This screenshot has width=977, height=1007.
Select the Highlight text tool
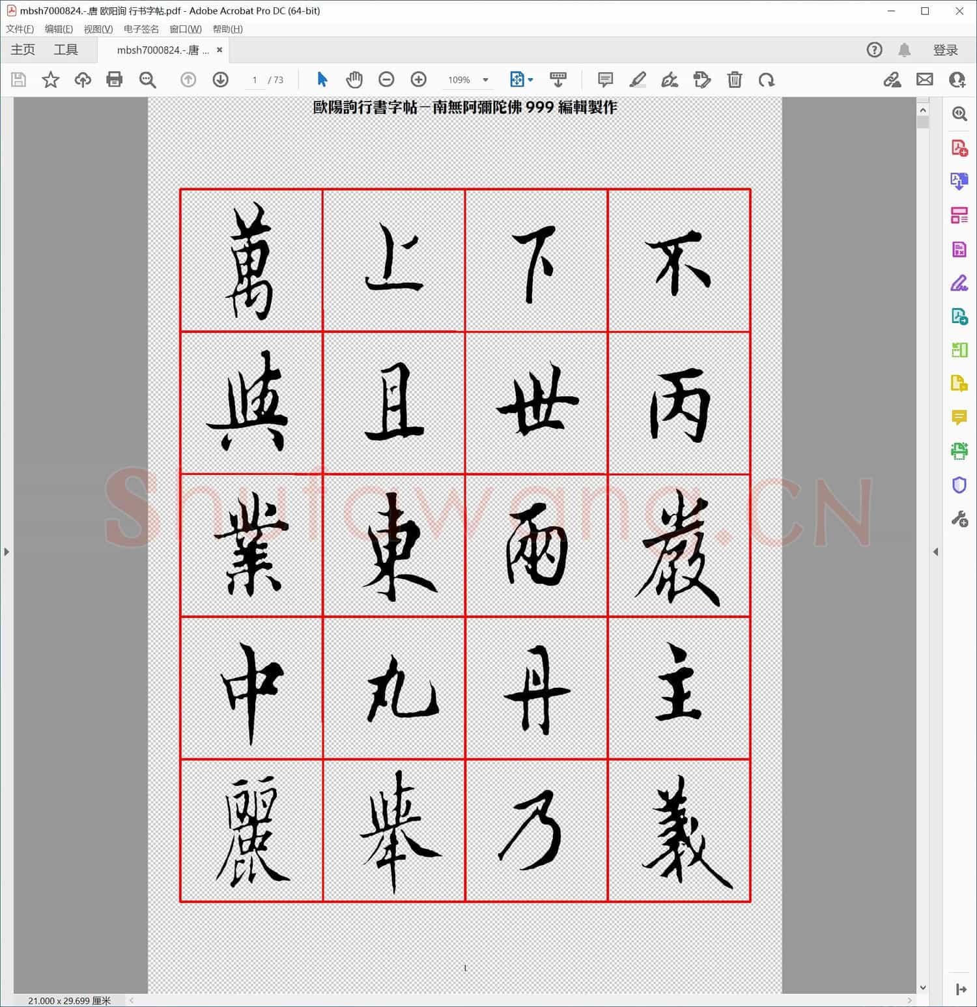point(638,79)
